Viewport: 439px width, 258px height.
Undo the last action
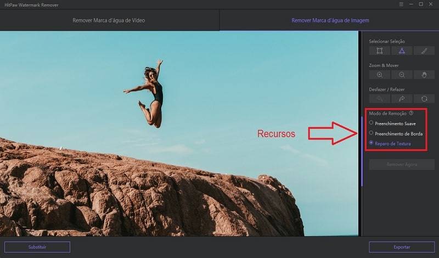pyautogui.click(x=379, y=99)
